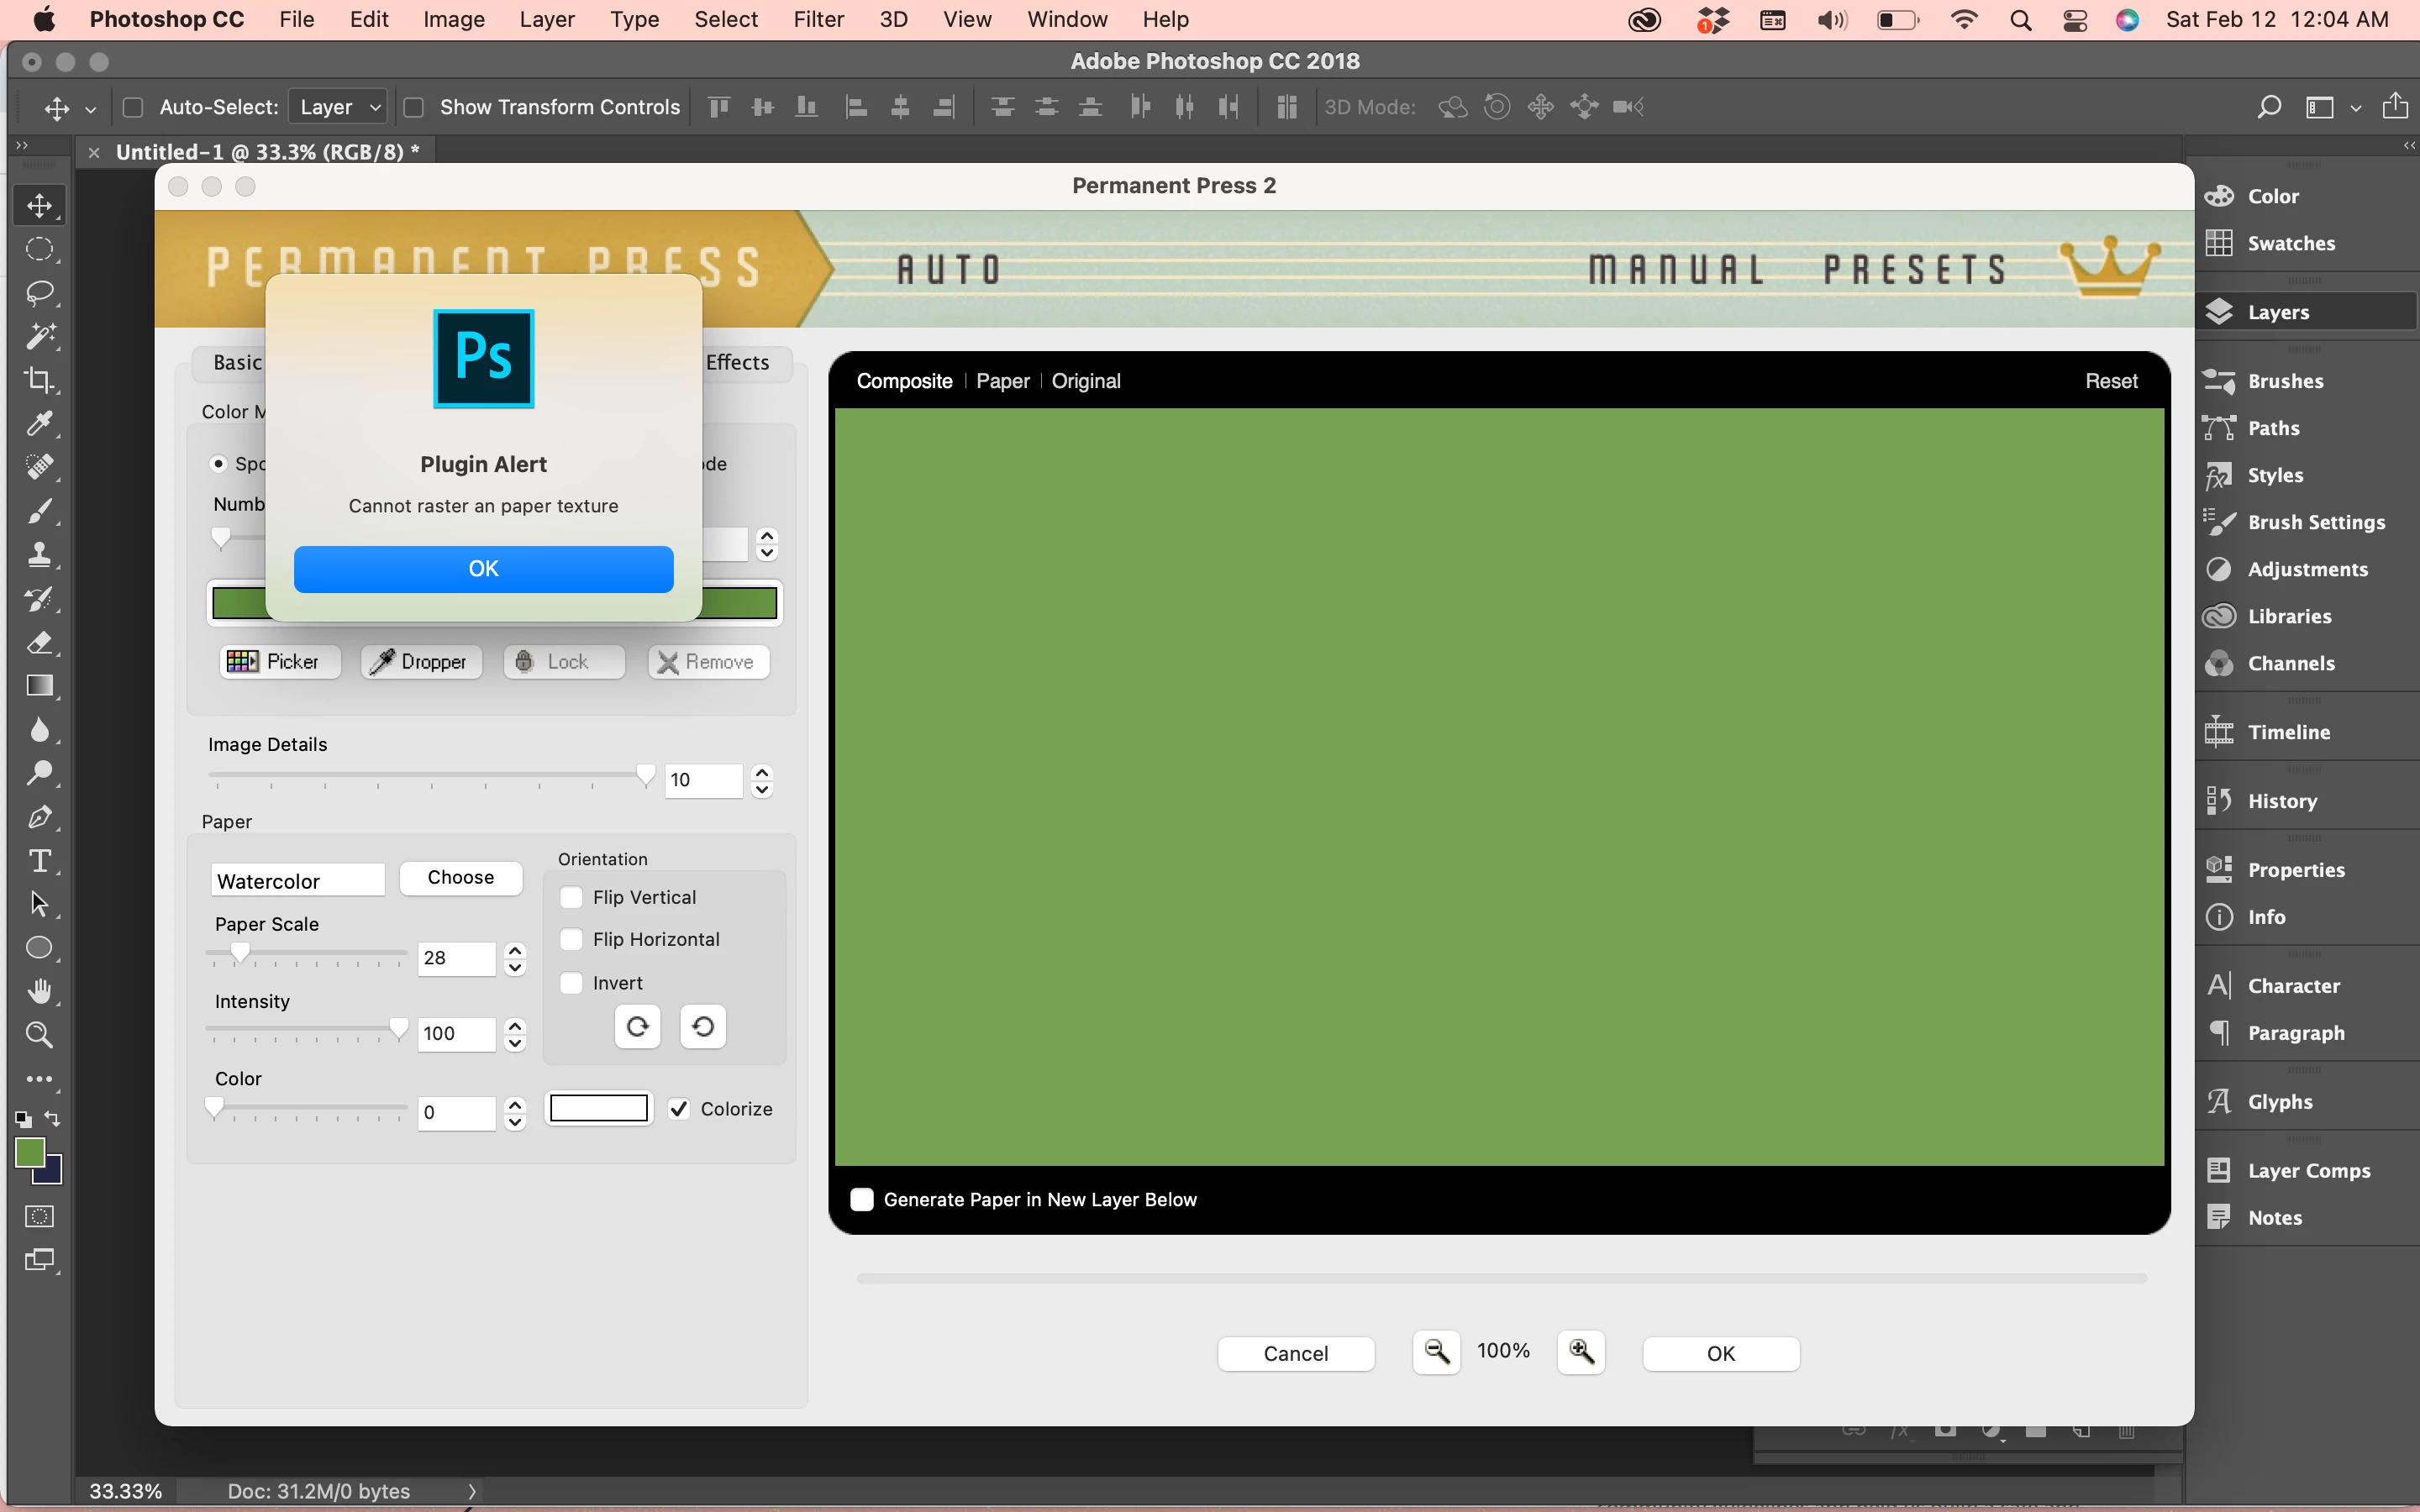
Task: Click the zoom in magnifier icon
Action: click(1581, 1352)
